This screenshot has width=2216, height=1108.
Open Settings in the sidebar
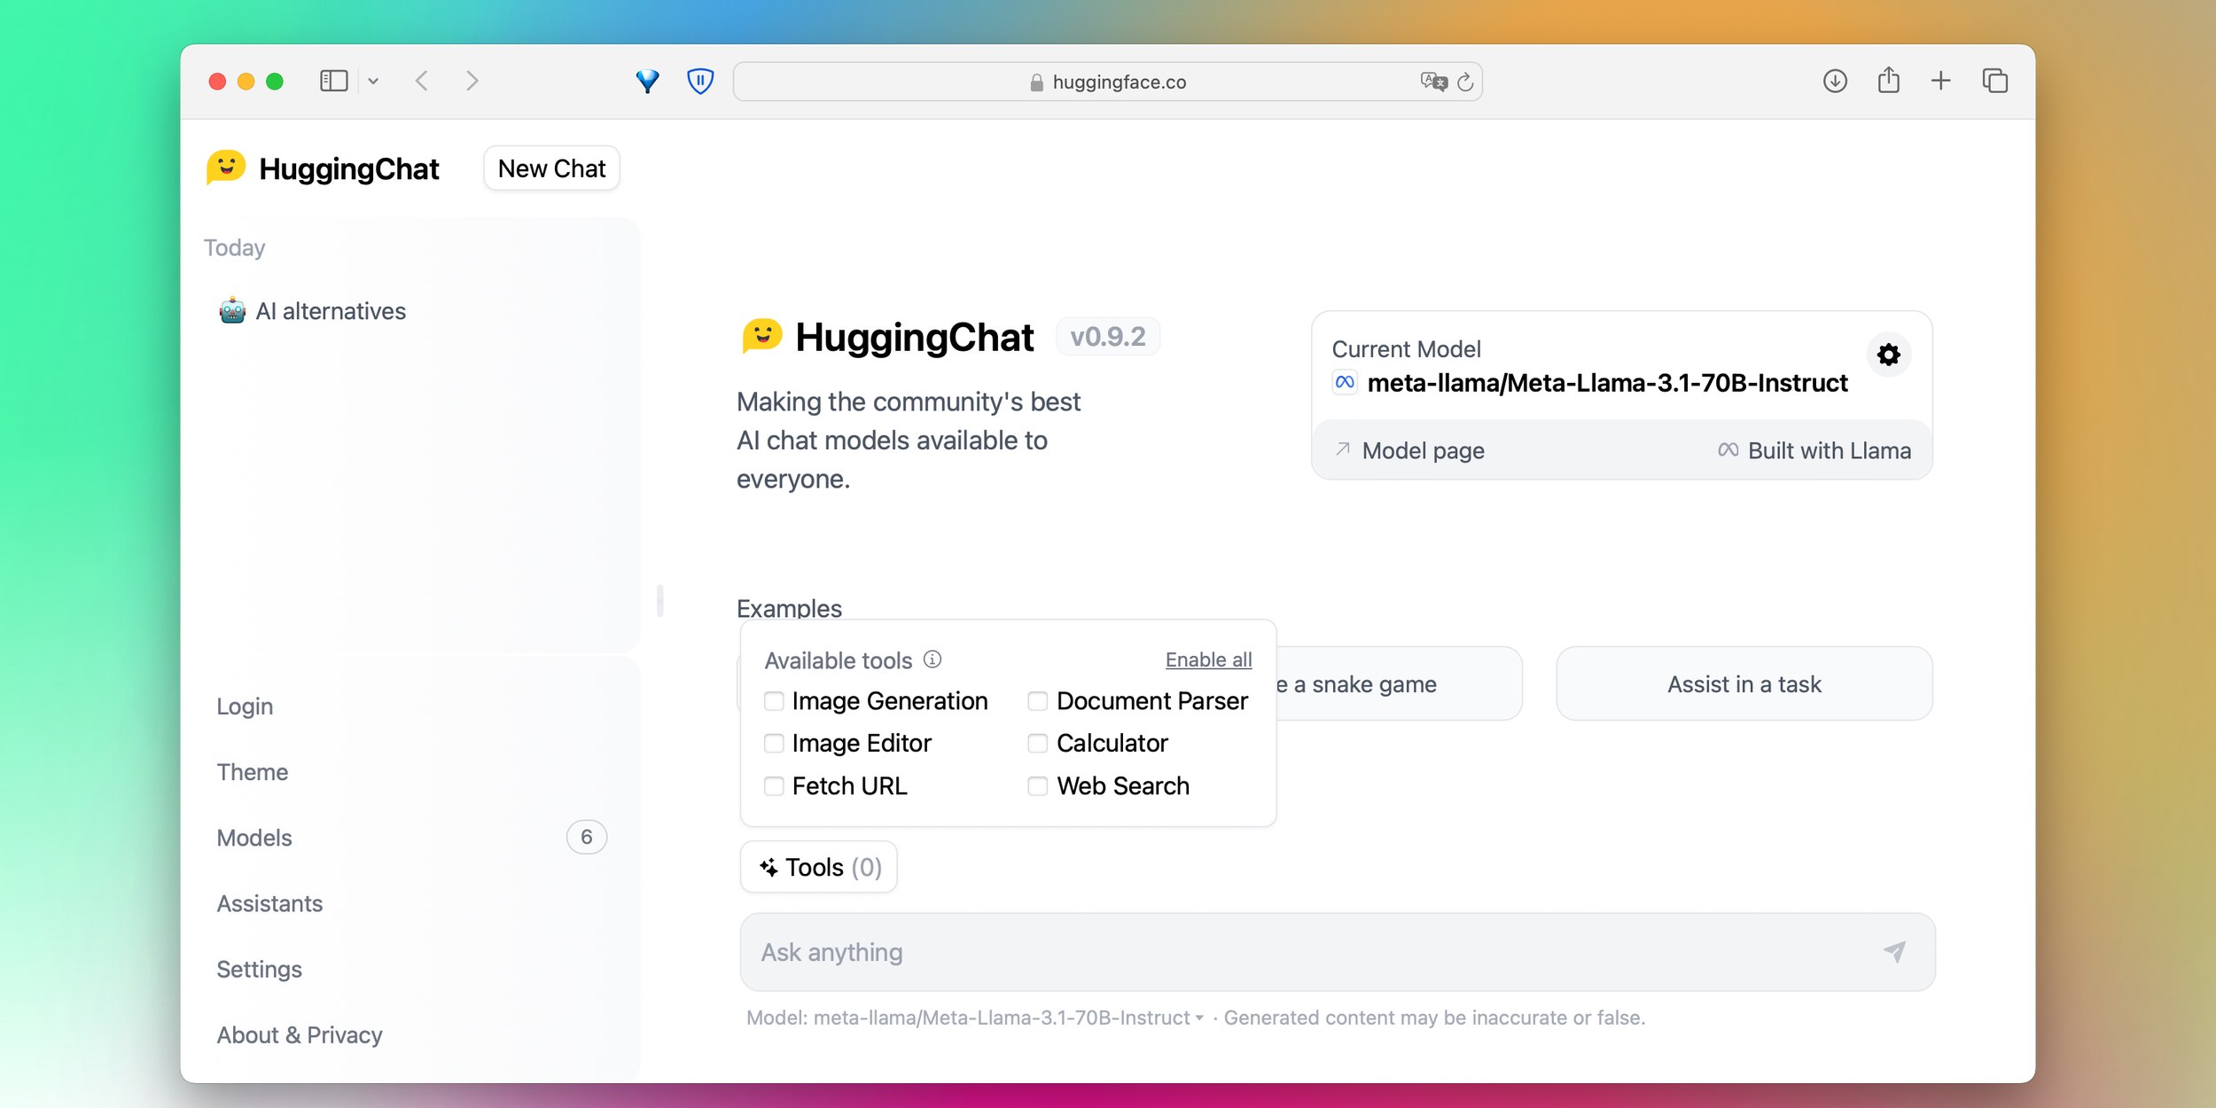(x=259, y=969)
